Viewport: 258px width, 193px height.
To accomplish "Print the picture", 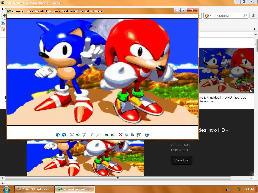I will 126,135.
